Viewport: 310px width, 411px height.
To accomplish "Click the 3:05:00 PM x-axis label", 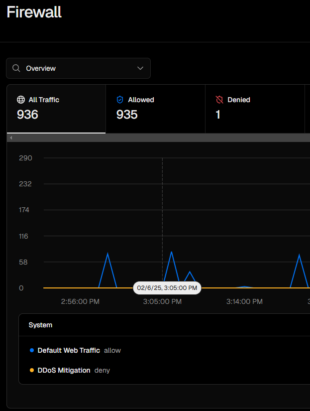I will (162, 301).
